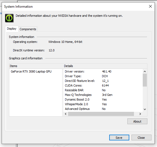The width and height of the screenshot is (157, 147).
Task: Click the left arrow of horizontal scrollbar
Action: [66, 114]
